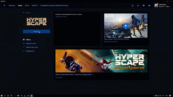173x97 pixels.
Task: Open Steam from the taskbar
Action: pyautogui.click(x=28, y=96)
